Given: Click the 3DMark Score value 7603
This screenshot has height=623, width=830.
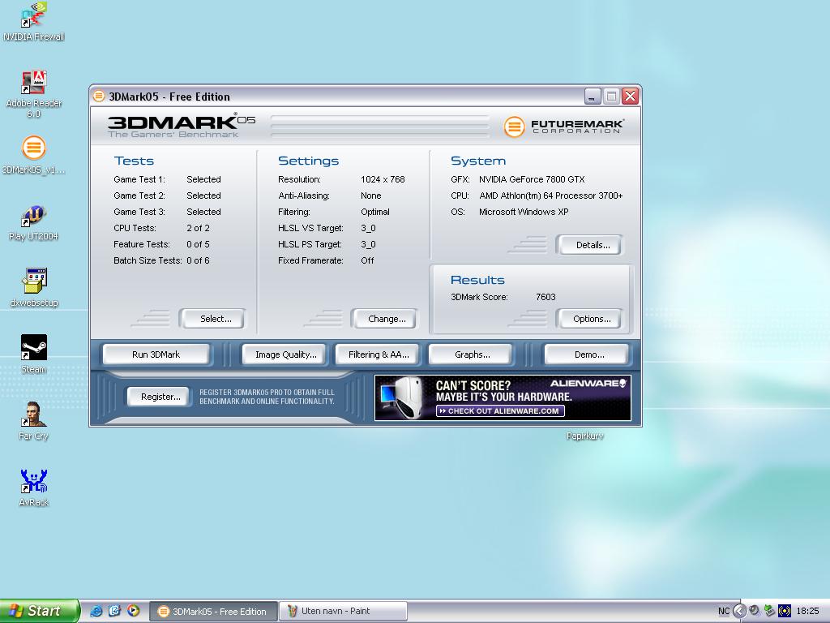Looking at the screenshot, I should (545, 297).
